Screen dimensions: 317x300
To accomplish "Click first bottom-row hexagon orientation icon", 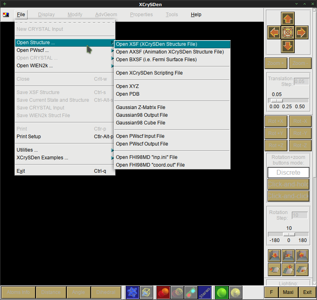I will pyautogui.click(x=274, y=270).
